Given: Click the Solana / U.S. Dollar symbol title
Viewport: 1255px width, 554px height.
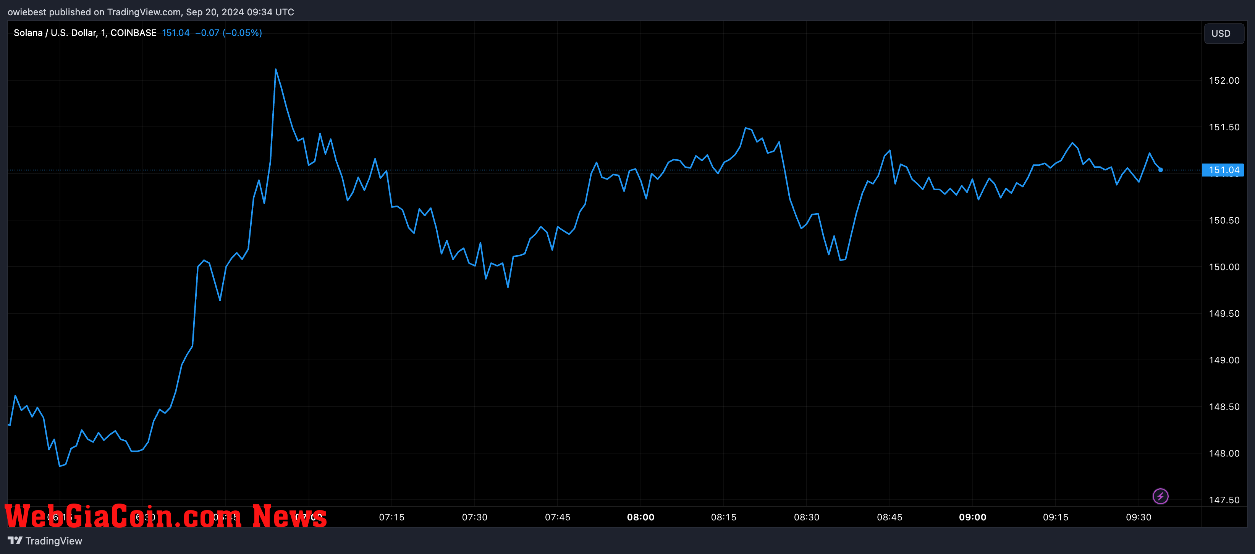Looking at the screenshot, I should (x=85, y=32).
